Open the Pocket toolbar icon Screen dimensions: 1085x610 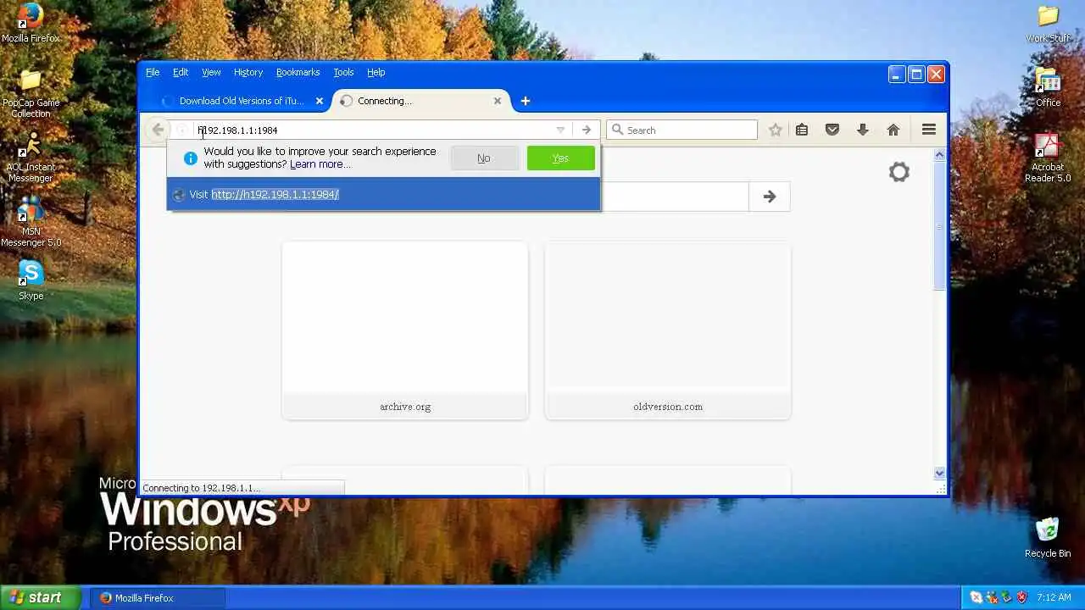(x=832, y=130)
